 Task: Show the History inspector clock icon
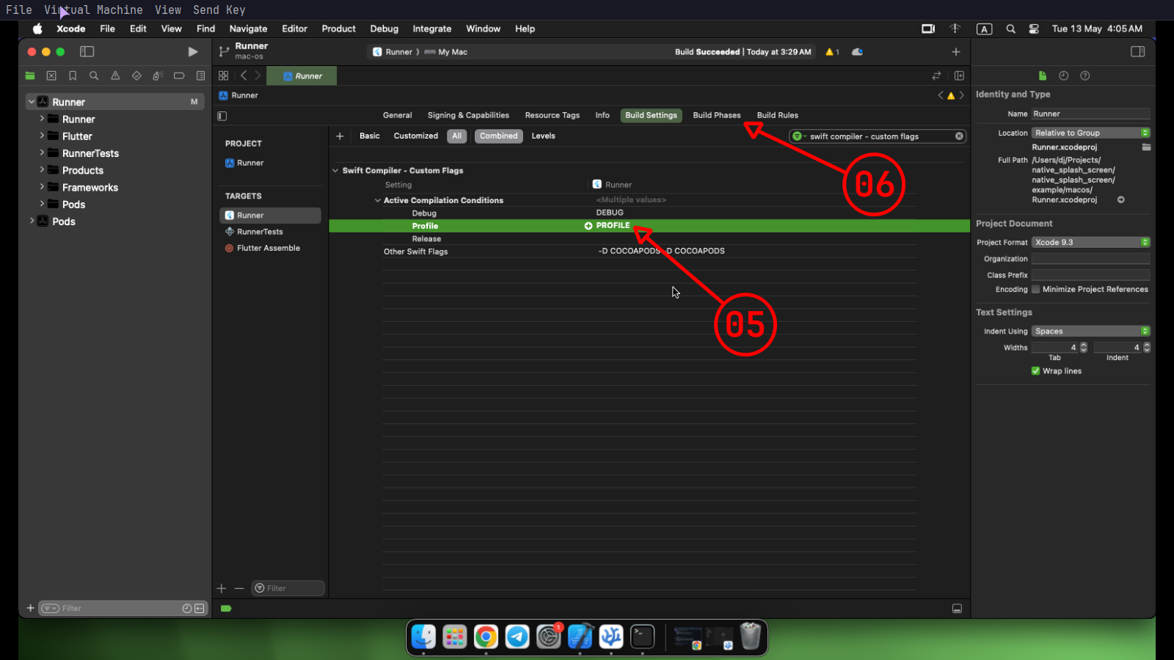click(1064, 76)
